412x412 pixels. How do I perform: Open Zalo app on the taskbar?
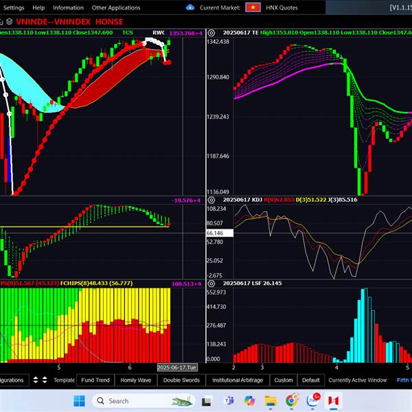pyautogui.click(x=313, y=400)
